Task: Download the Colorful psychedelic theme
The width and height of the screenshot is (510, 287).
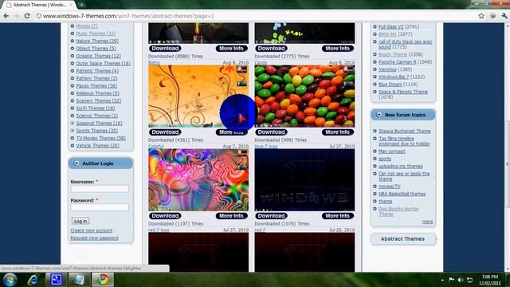Action: pos(165,216)
